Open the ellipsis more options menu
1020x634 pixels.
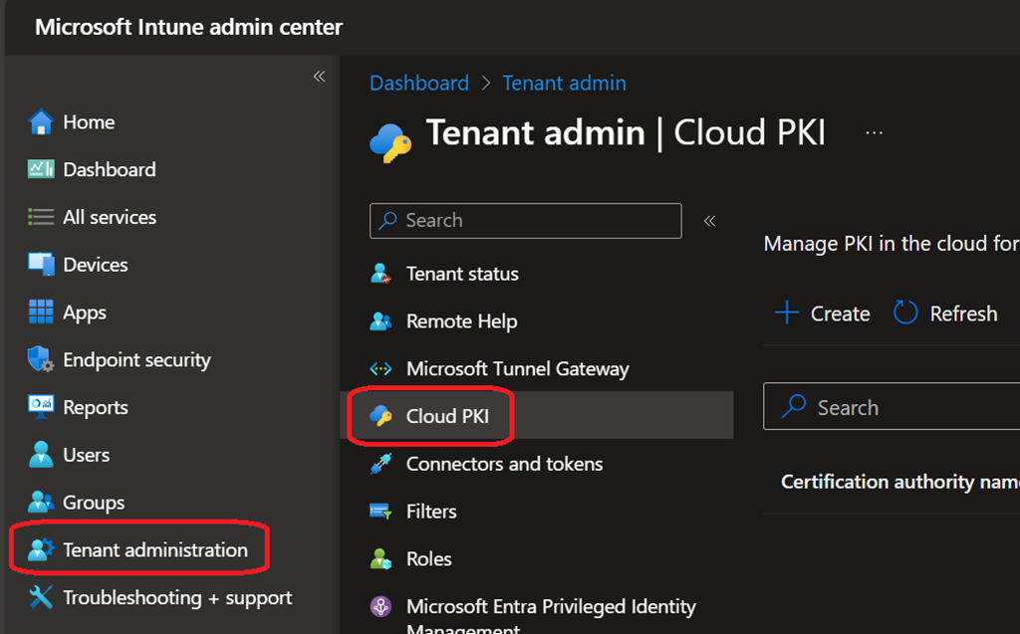click(874, 133)
